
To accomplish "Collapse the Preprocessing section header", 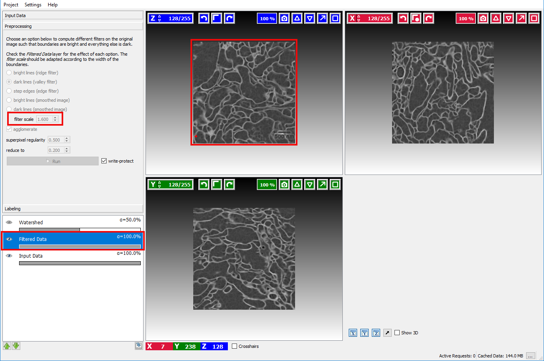I will point(73,26).
